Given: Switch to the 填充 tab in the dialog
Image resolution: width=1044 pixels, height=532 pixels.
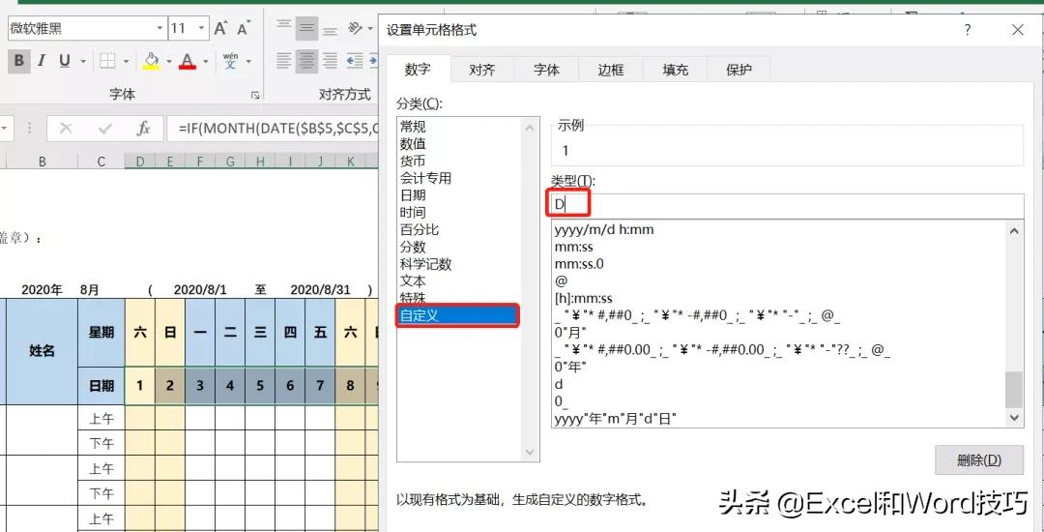Looking at the screenshot, I should tap(675, 70).
